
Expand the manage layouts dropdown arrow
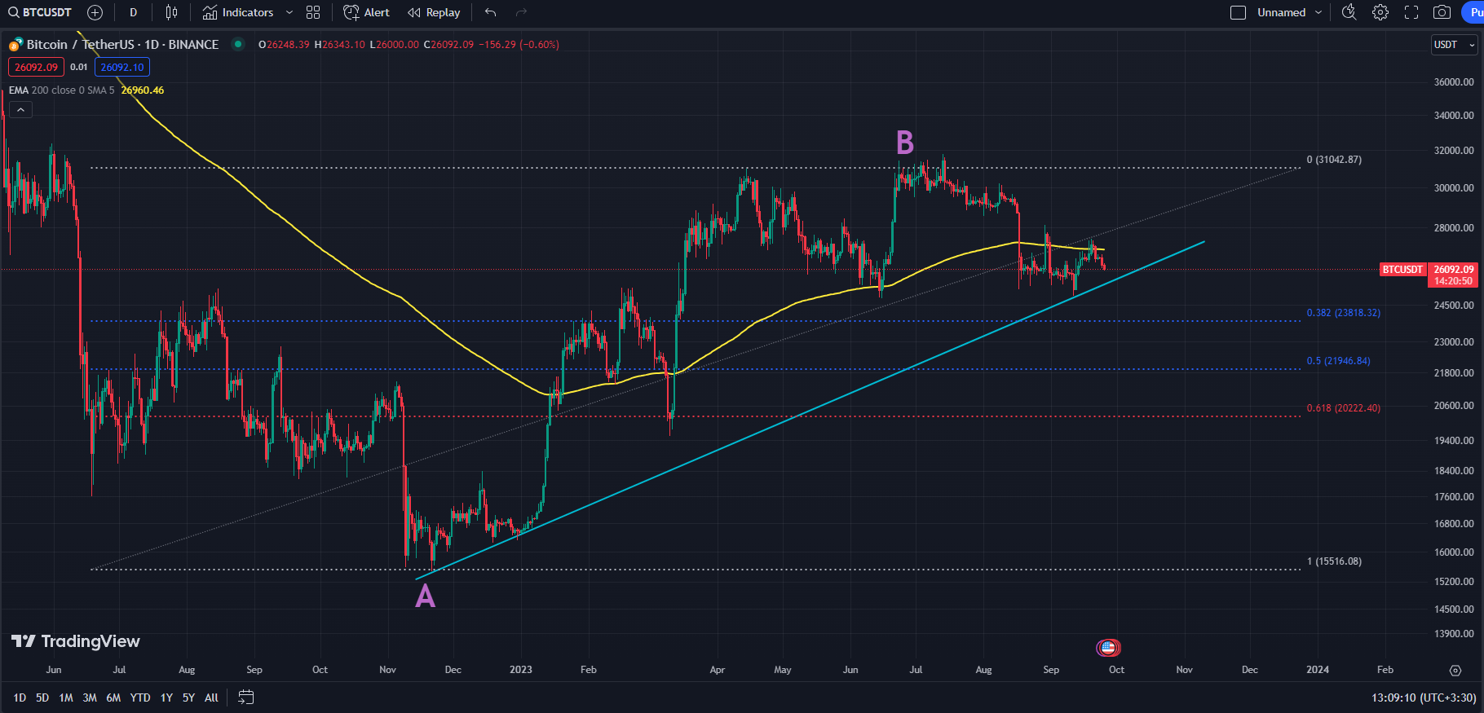[1318, 12]
